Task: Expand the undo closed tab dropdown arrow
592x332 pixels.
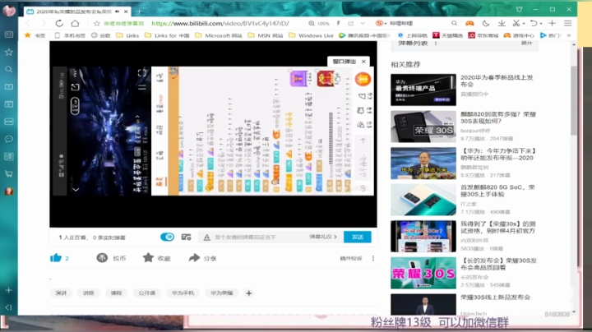Action: pos(541,24)
